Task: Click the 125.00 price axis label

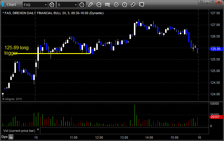Action: click(215, 71)
